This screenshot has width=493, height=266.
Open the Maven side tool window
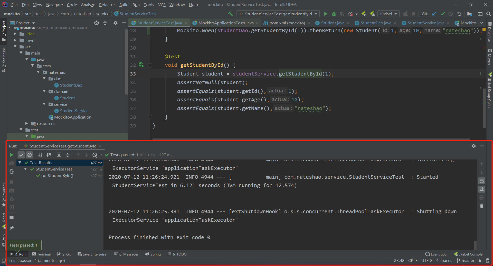490,57
